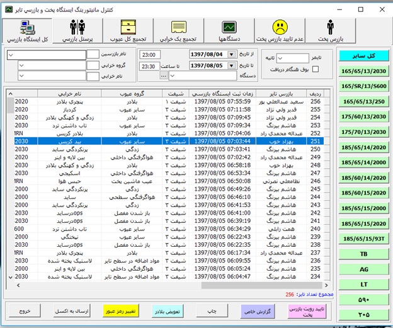Expand the تایمر seconds dropdown
This screenshot has width=393, height=328.
click(x=280, y=59)
